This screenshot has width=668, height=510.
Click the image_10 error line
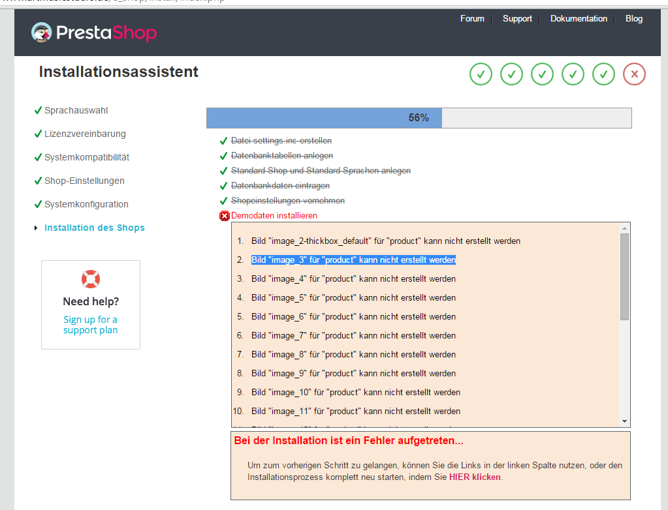(356, 392)
